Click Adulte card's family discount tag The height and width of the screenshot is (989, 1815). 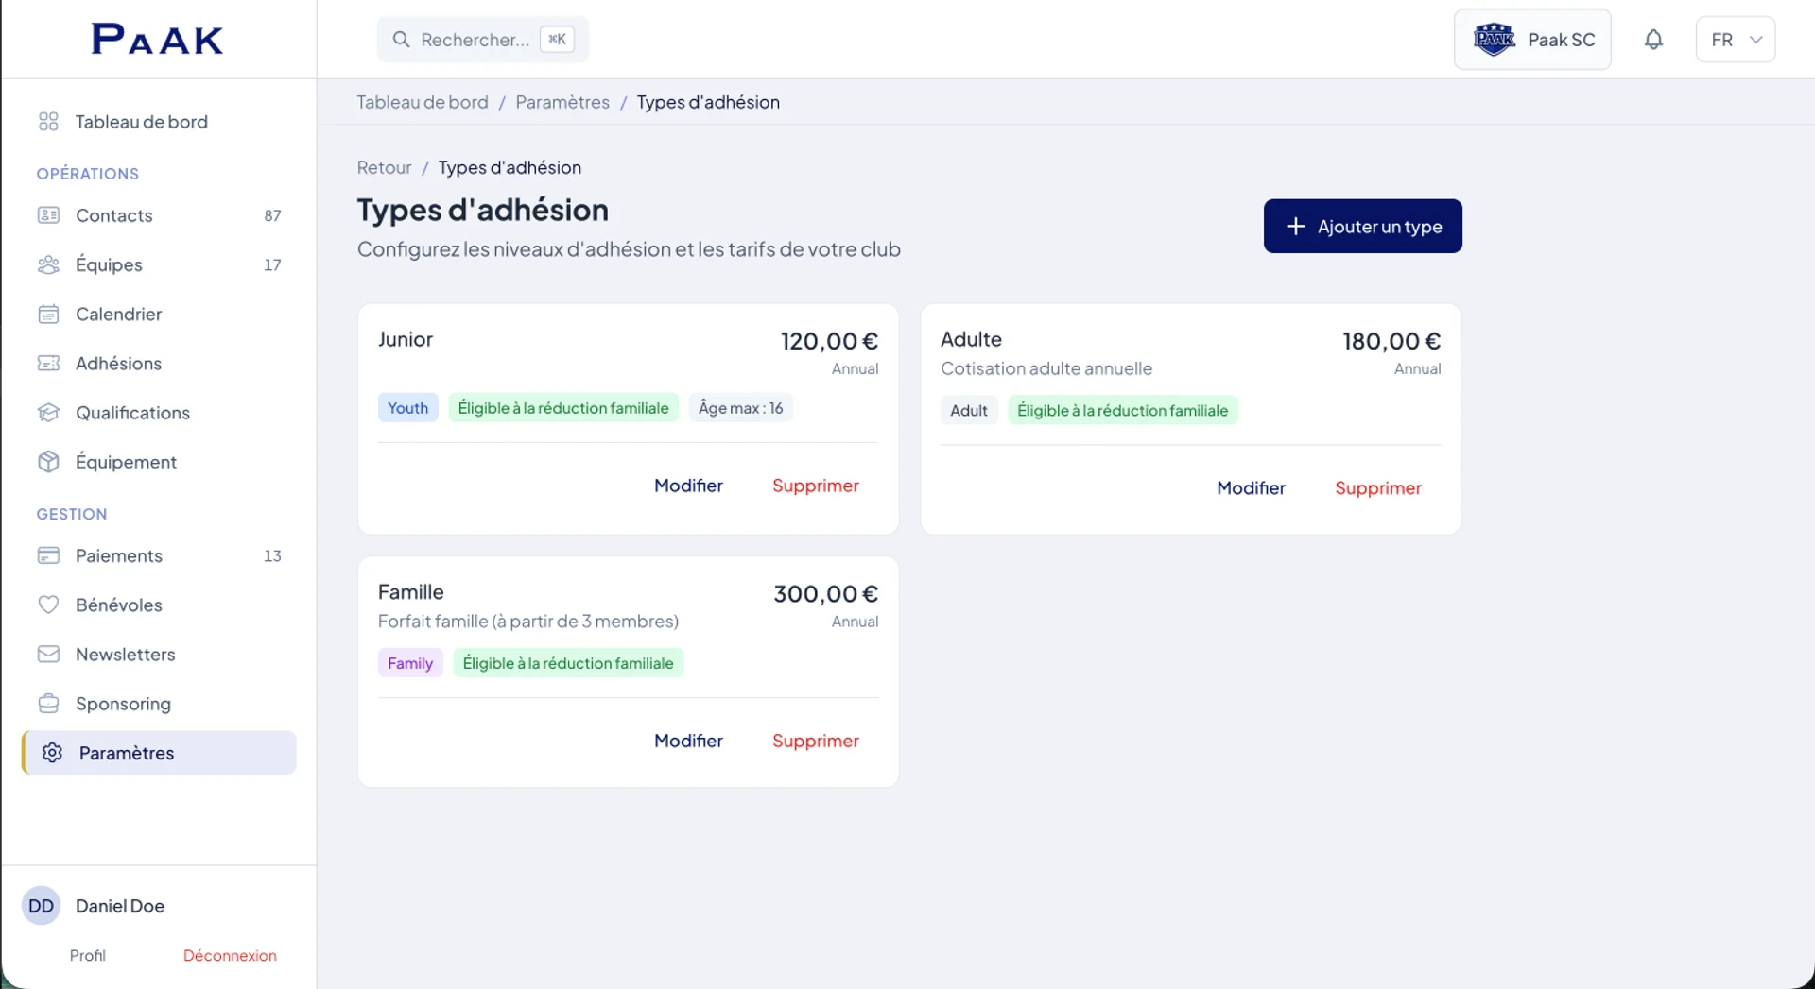(1122, 410)
